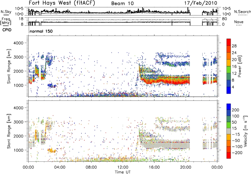Click the '80' Nave axis tick
The height and width of the screenshot is (174, 251).
click(224, 19)
